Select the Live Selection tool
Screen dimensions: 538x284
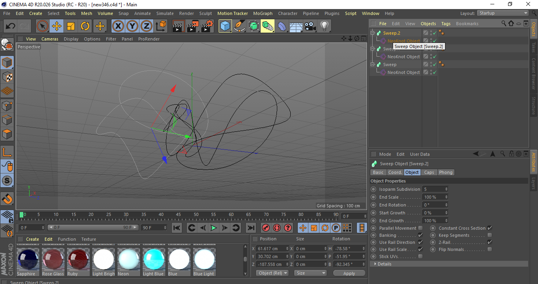pos(43,26)
